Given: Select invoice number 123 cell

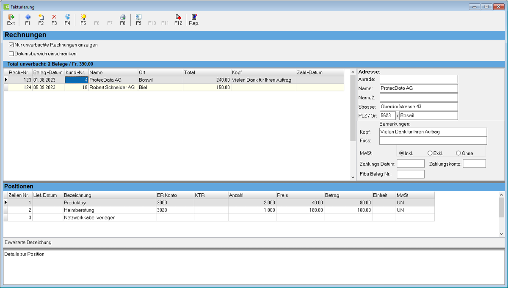Looking at the screenshot, I should coord(20,80).
